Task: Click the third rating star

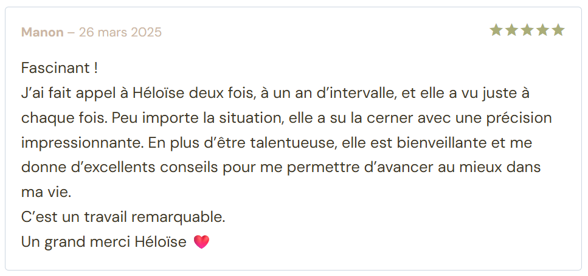Action: 528,30
